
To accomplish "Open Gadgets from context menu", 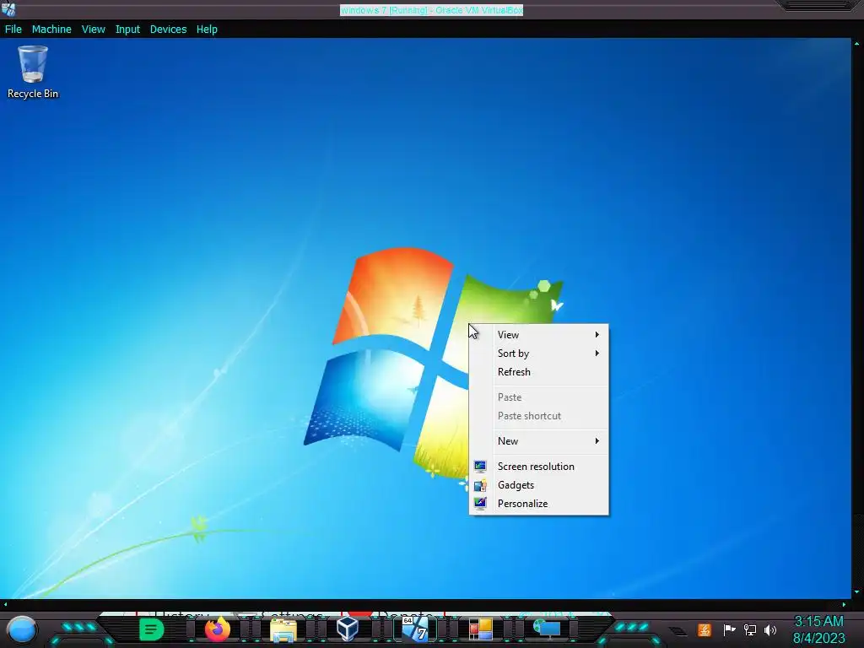I will point(539,485).
